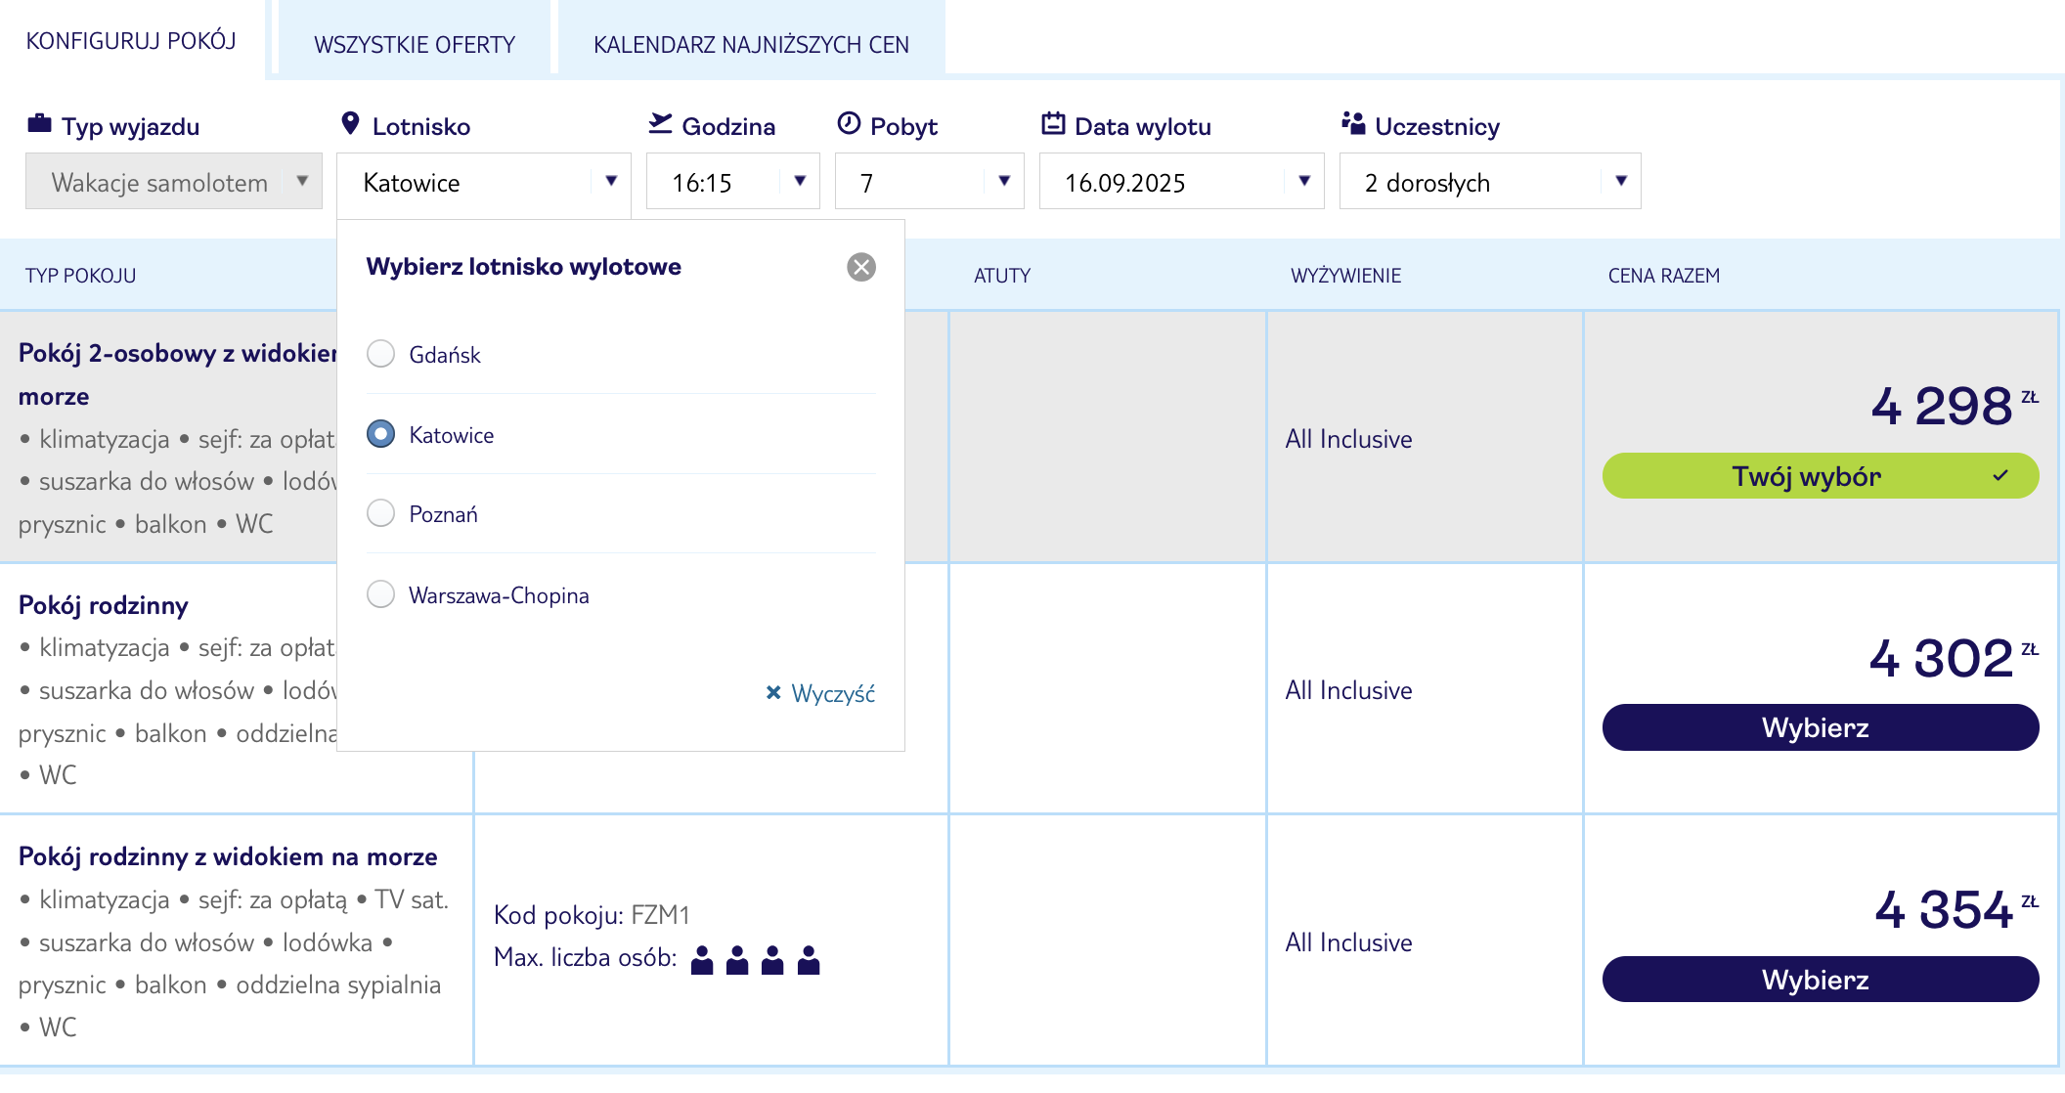Click the Twój wybór selected button
Viewport: 2065px width, 1093px height.
[x=1821, y=475]
